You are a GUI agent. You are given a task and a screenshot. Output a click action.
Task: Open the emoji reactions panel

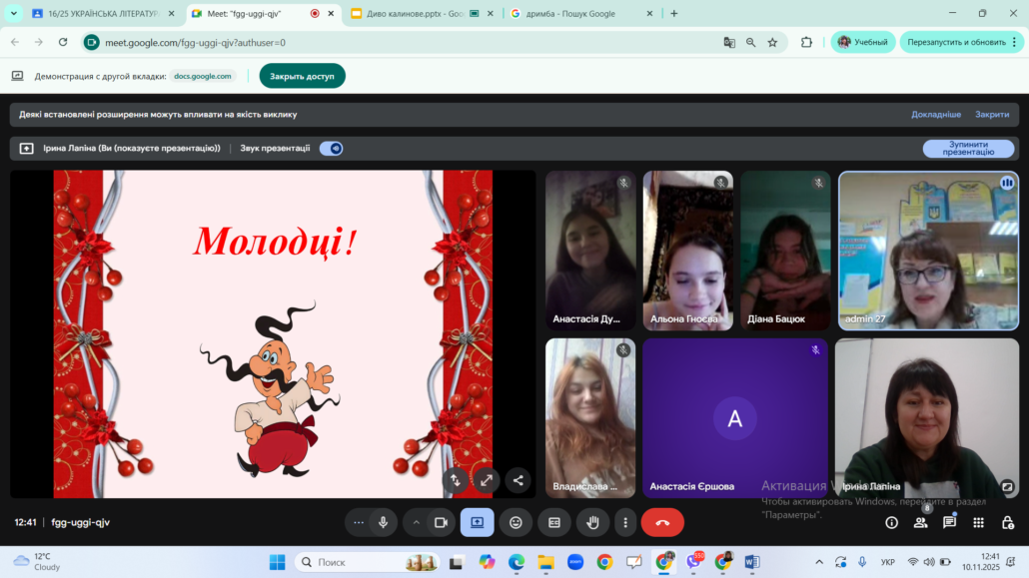[x=515, y=522]
